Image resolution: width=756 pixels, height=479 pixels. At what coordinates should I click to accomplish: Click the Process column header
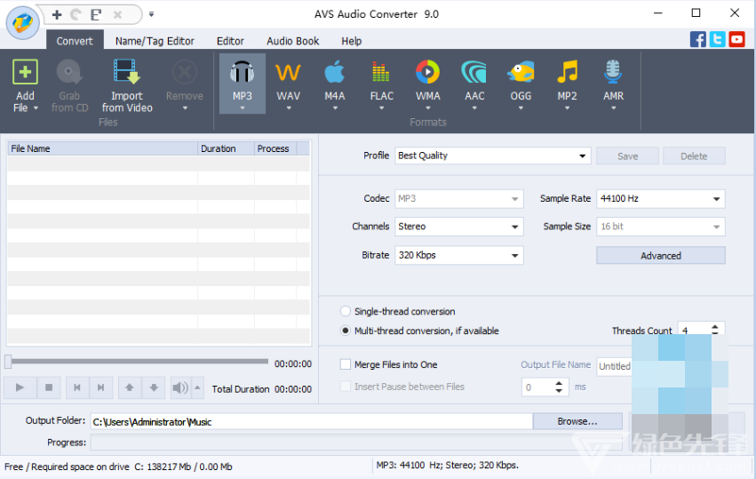[x=275, y=148]
